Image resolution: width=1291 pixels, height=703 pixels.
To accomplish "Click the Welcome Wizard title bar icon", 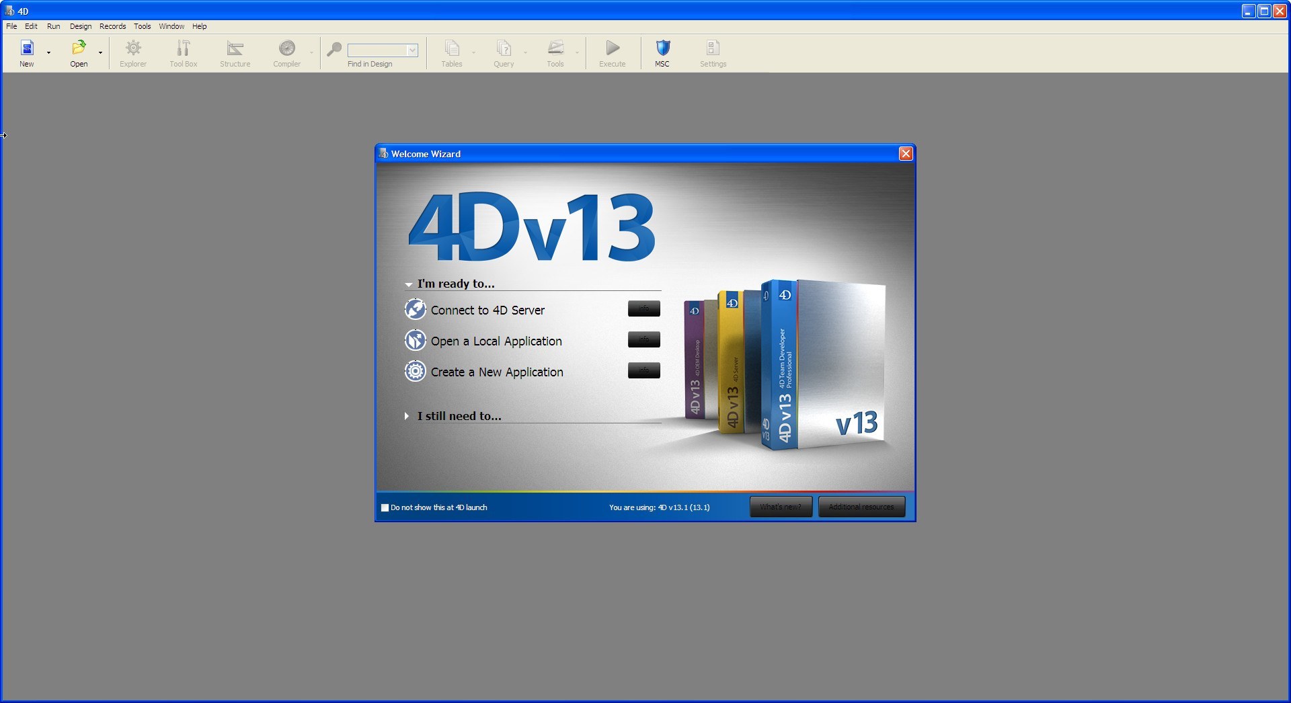I will [x=384, y=153].
